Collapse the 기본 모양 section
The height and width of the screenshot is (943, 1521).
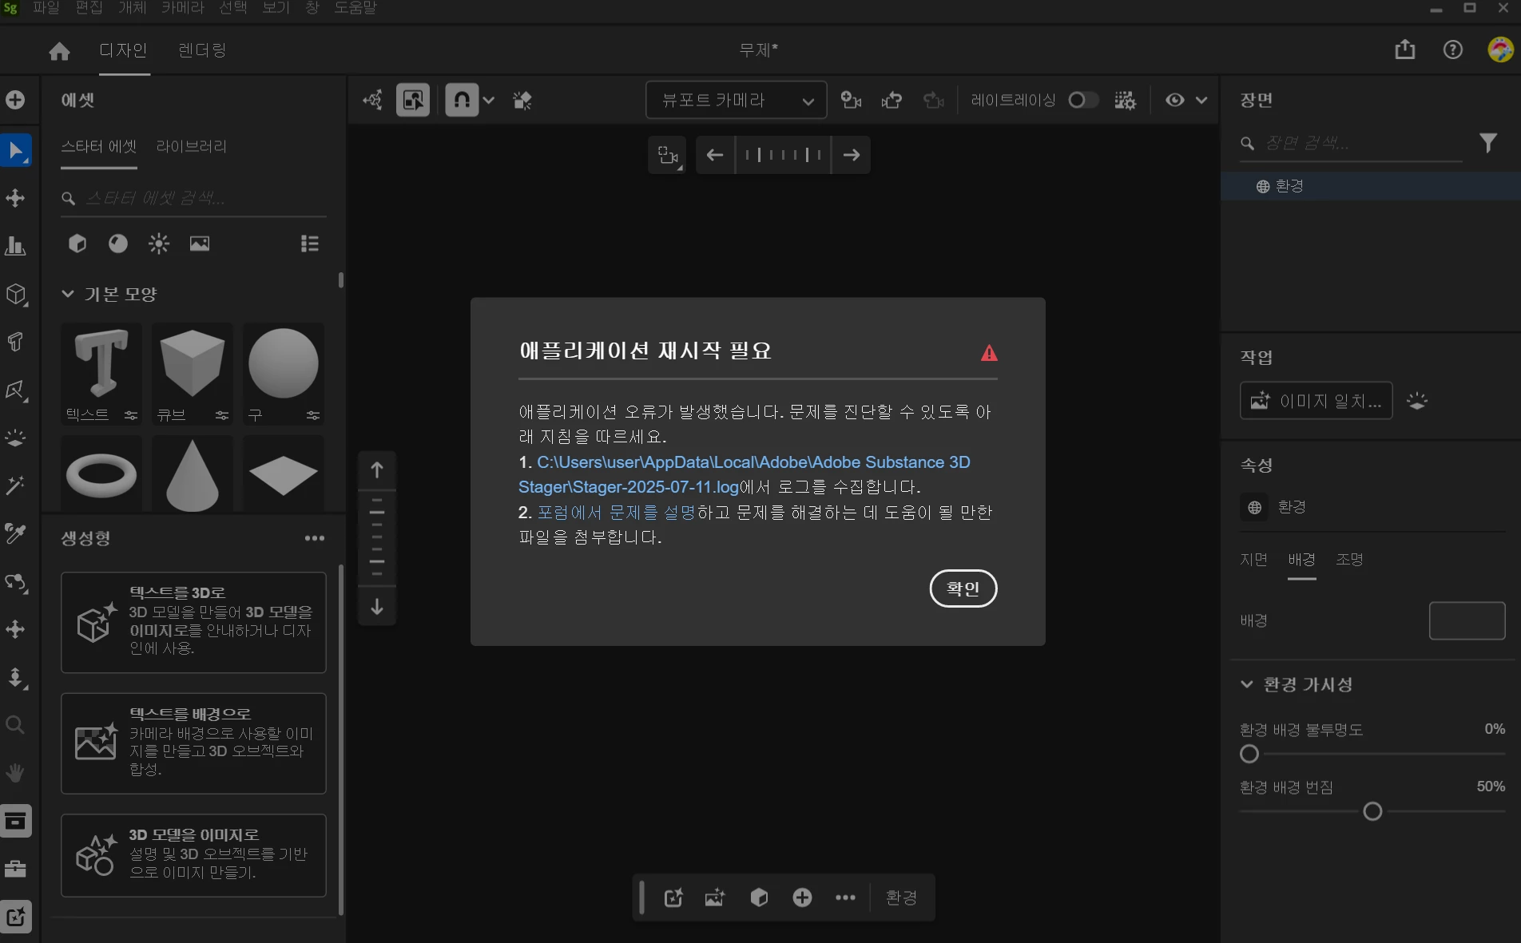click(x=68, y=294)
